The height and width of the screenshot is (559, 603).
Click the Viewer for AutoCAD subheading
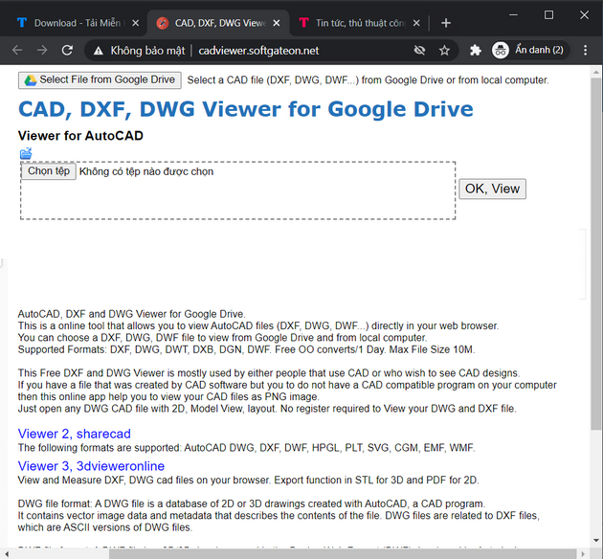coord(80,136)
